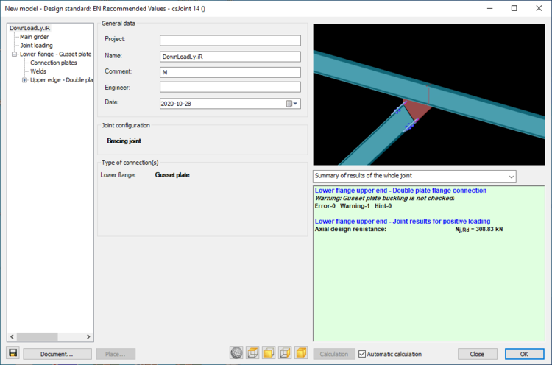552x365 pixels.
Task: Toggle the Automatic calculation checkbox
Action: pos(362,354)
